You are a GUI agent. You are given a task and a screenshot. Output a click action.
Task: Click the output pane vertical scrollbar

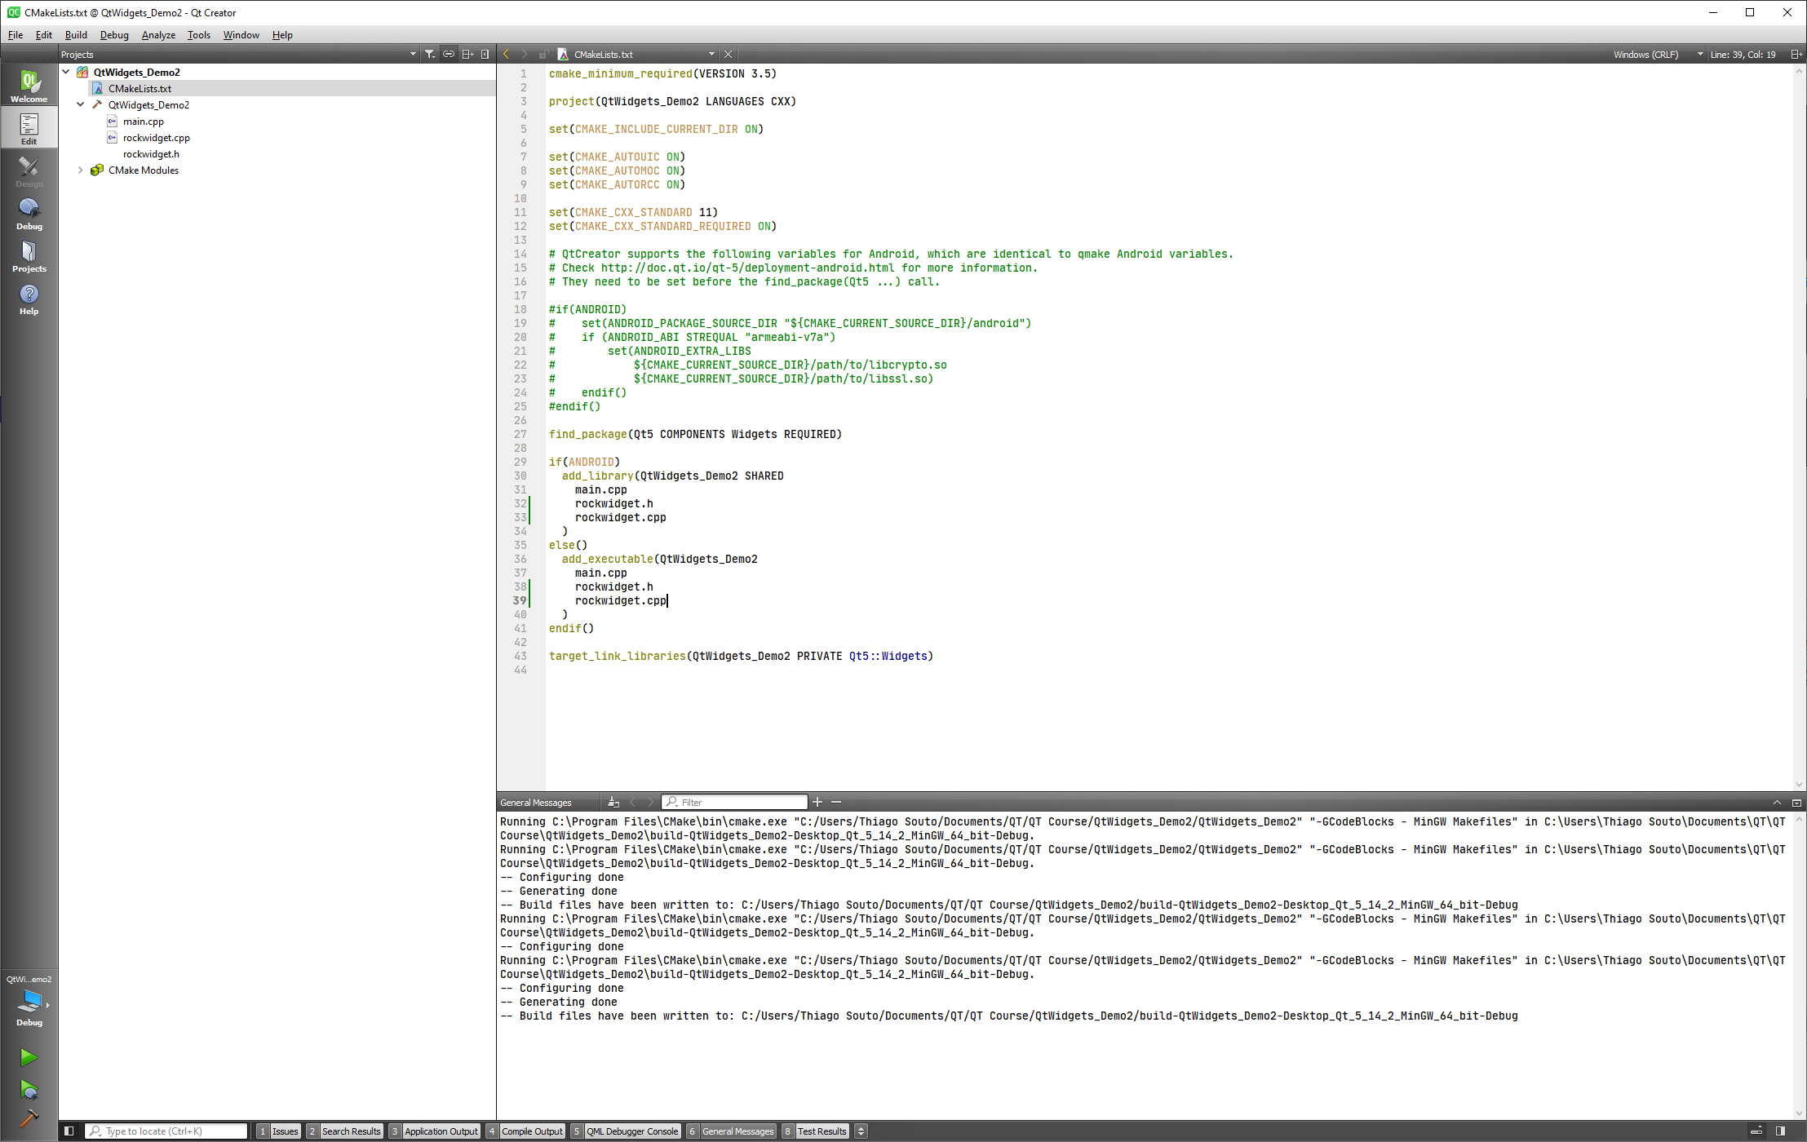1799,966
